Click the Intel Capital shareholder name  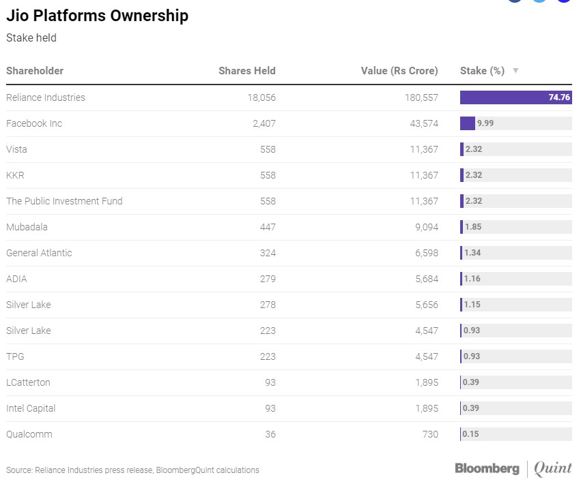coord(31,408)
